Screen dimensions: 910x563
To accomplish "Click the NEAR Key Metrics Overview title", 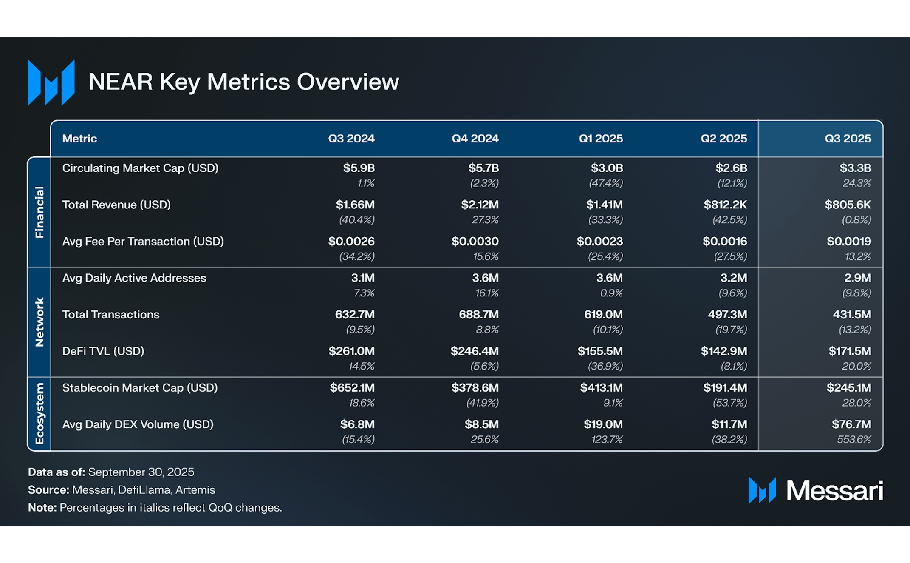I will pos(243,82).
